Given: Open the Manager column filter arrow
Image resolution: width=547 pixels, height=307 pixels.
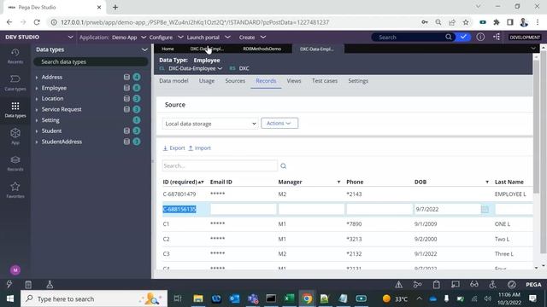Looking at the screenshot, I should (338, 182).
